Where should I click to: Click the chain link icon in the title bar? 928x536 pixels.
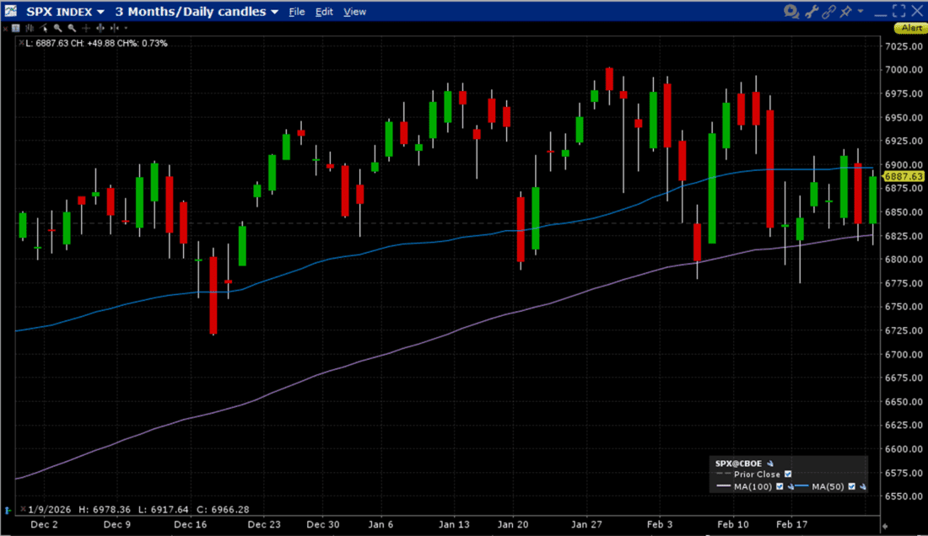tap(829, 11)
